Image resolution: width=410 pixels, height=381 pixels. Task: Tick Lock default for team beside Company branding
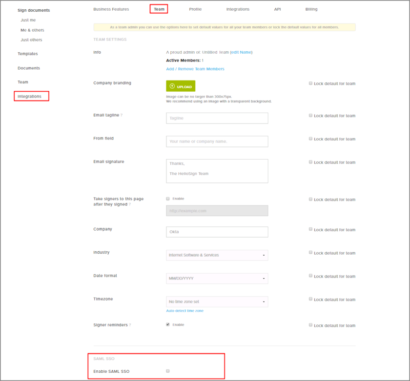click(x=310, y=83)
